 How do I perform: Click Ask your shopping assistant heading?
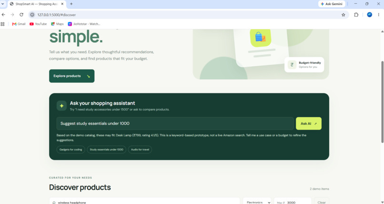pyautogui.click(x=102, y=103)
